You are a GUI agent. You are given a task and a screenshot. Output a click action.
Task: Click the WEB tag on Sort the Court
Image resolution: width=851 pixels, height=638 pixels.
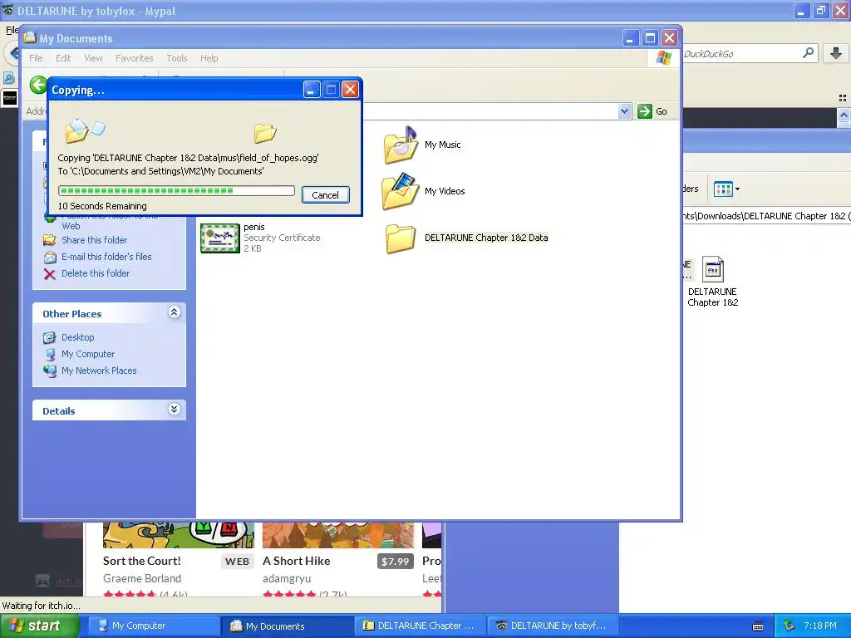tap(237, 562)
